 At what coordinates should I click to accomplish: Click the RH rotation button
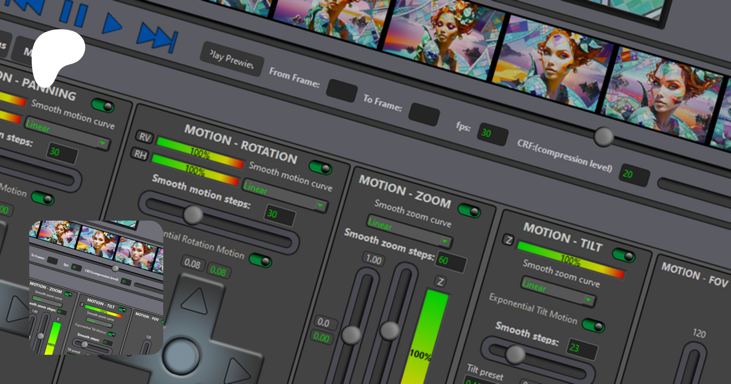[x=140, y=154]
